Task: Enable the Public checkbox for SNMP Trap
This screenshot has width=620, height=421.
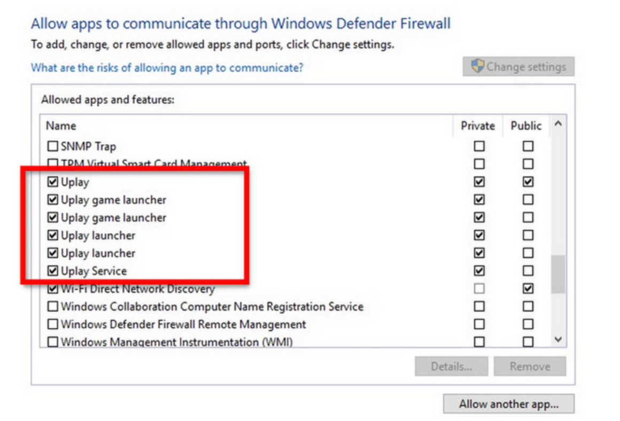Action: point(528,146)
